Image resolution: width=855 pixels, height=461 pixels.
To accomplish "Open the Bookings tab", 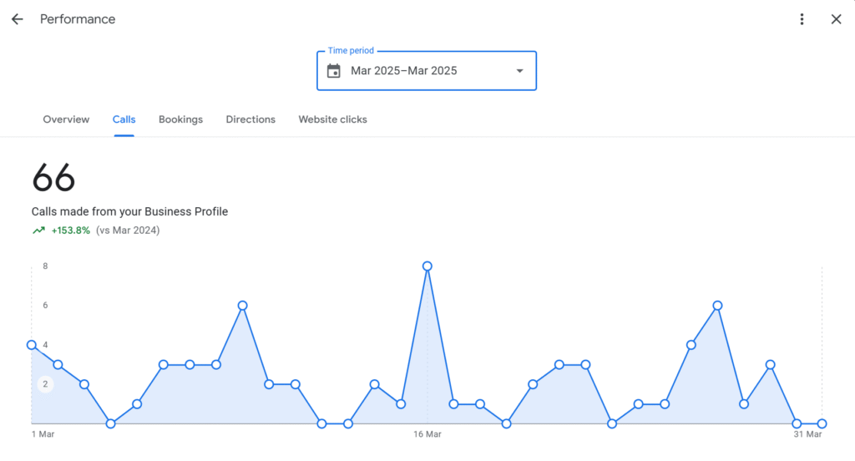I will coord(180,119).
